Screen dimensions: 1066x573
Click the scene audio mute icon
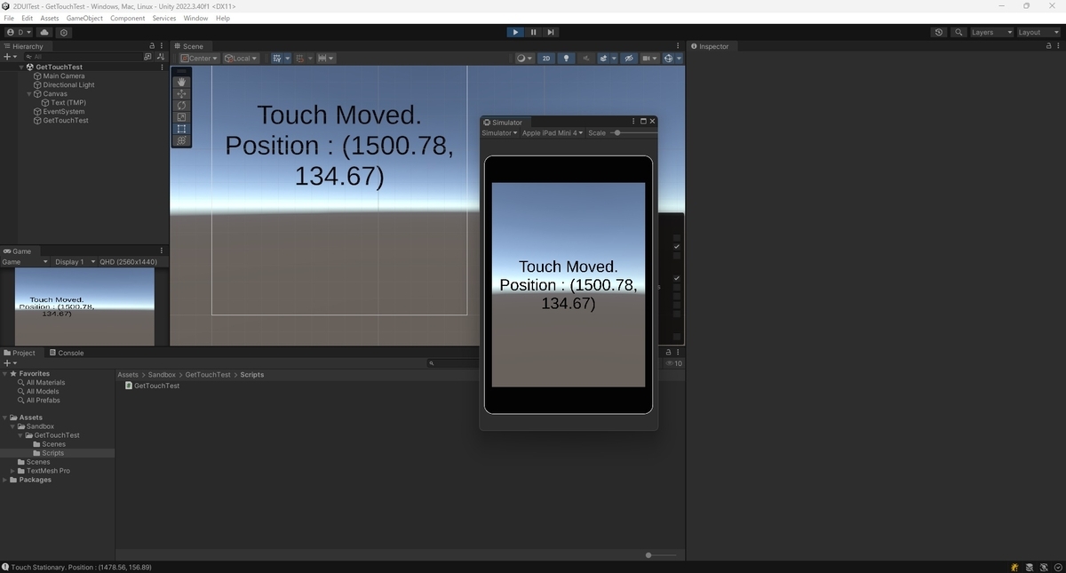coord(585,58)
